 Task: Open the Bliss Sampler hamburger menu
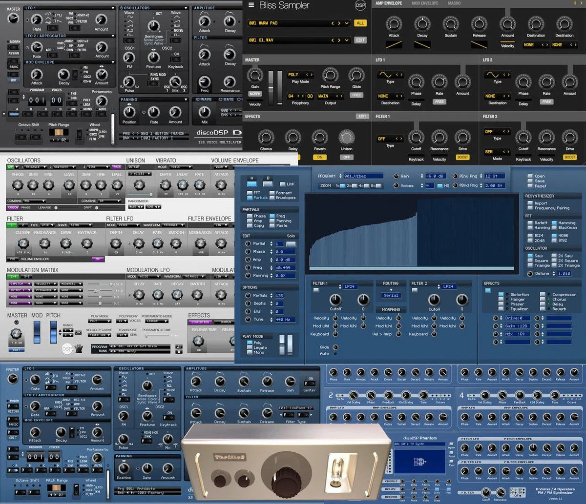(x=251, y=5)
